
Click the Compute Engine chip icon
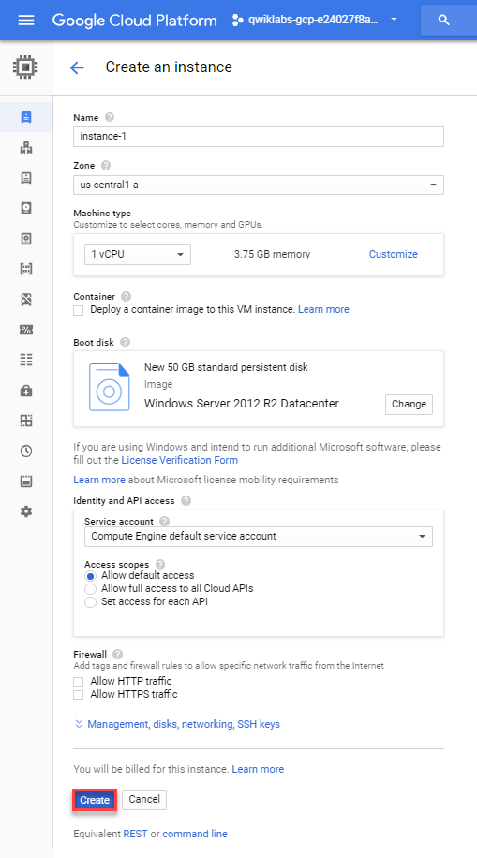(x=25, y=67)
